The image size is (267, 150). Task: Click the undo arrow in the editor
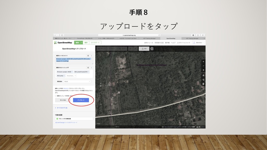(x=131, y=49)
